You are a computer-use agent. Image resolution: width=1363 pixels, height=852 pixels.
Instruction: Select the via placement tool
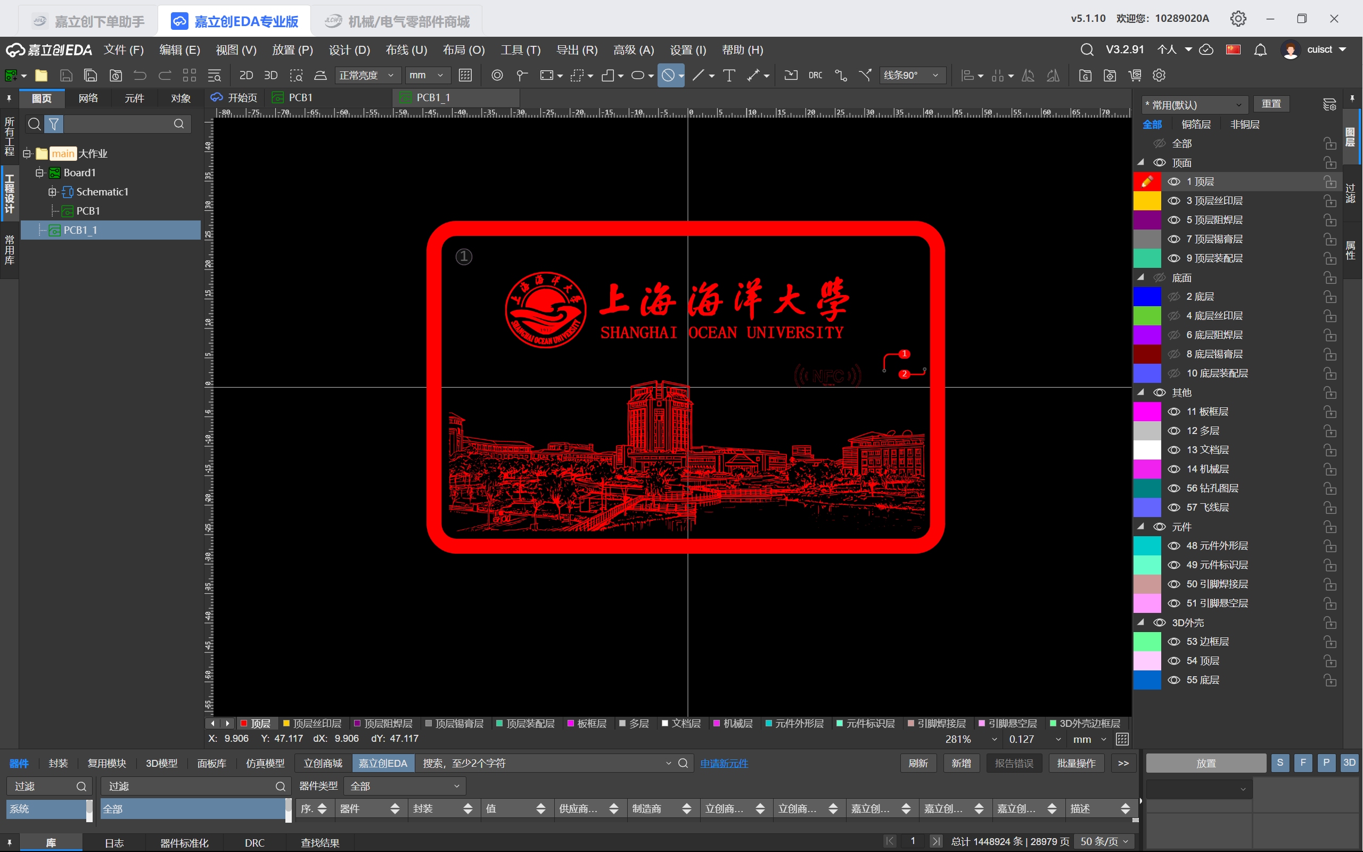pos(497,75)
